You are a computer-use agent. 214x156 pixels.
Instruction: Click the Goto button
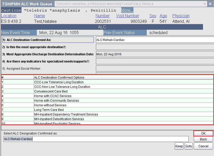point(189,146)
